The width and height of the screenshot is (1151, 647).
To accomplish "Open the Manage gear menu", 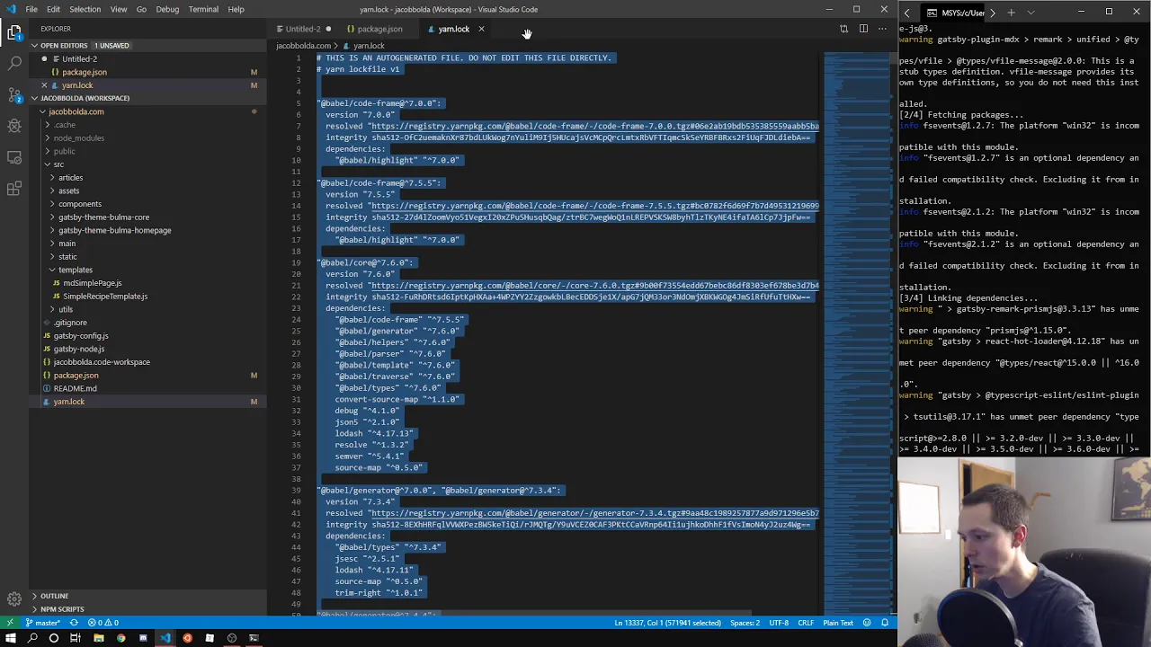I will 14,599.
